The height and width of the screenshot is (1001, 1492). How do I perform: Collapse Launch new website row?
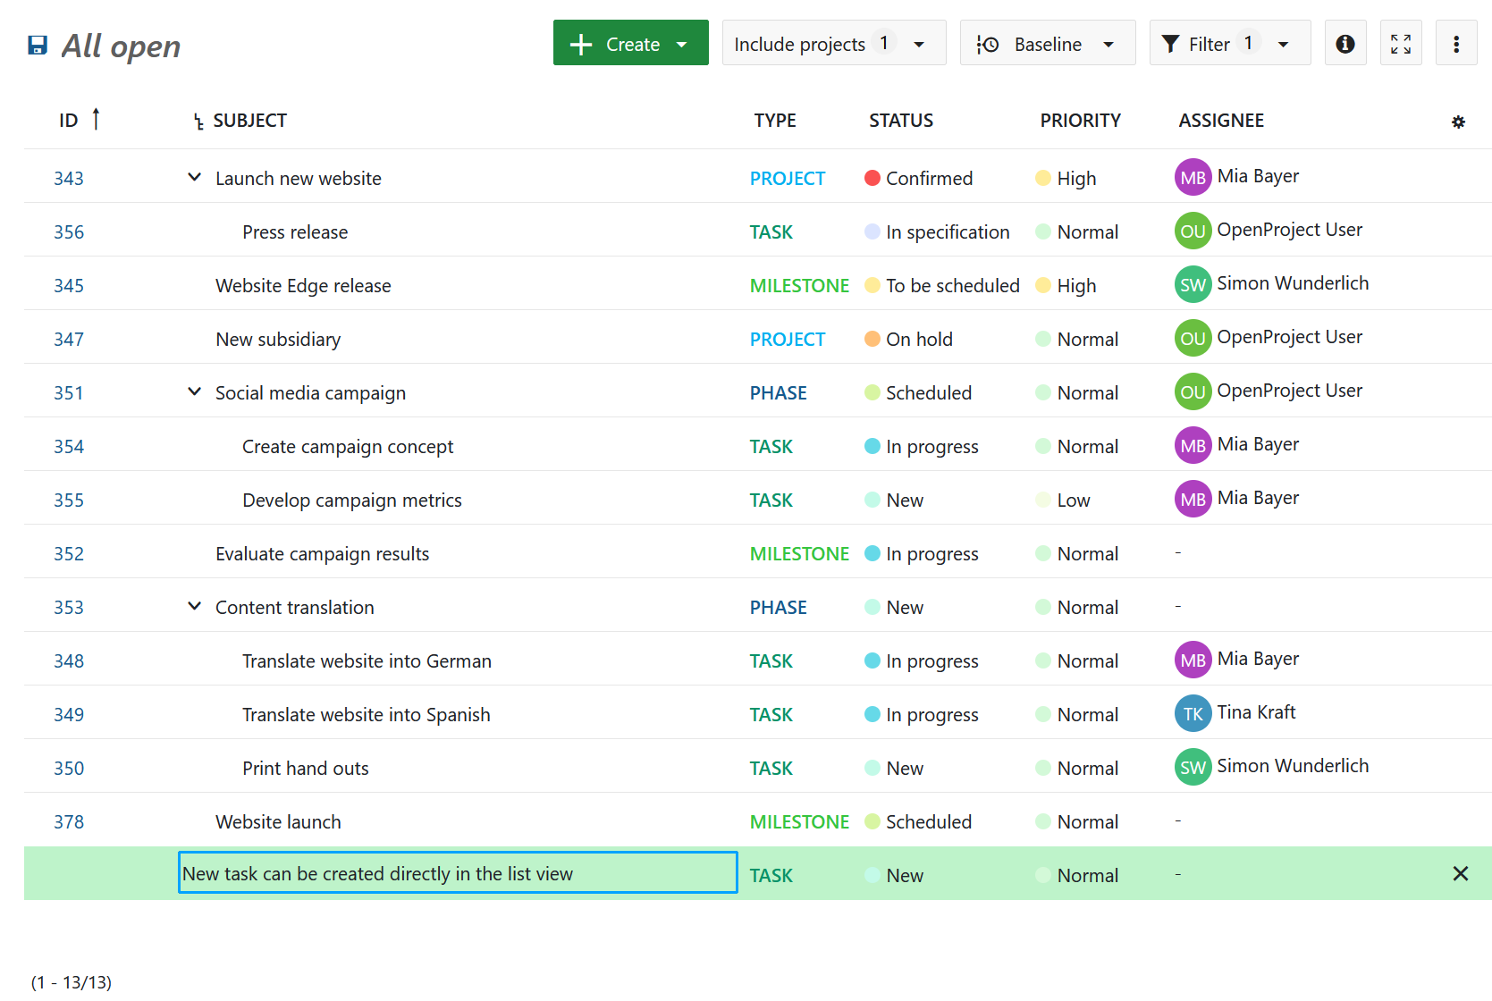(x=194, y=177)
